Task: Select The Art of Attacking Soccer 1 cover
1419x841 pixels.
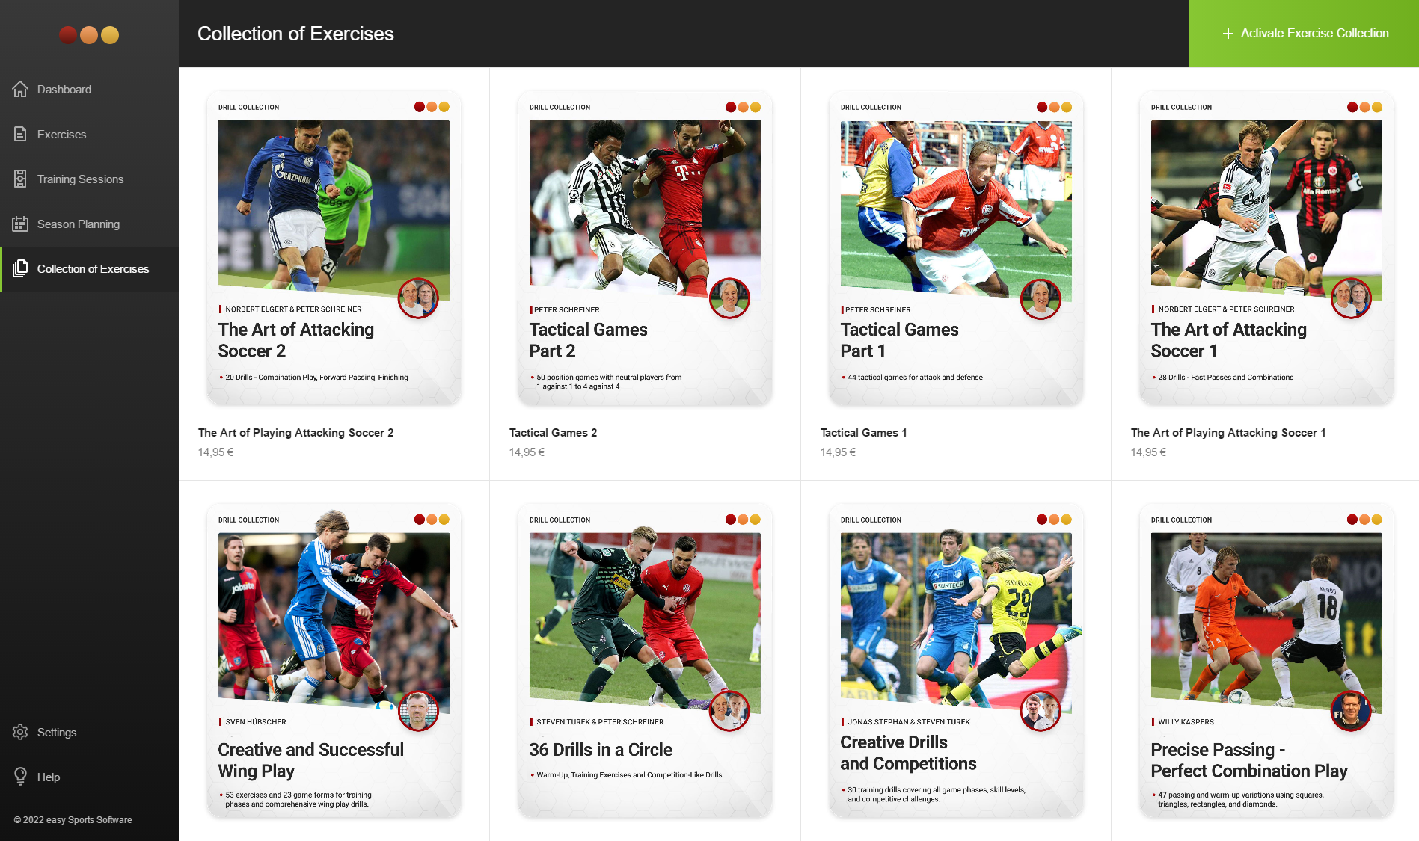Action: [x=1266, y=249]
